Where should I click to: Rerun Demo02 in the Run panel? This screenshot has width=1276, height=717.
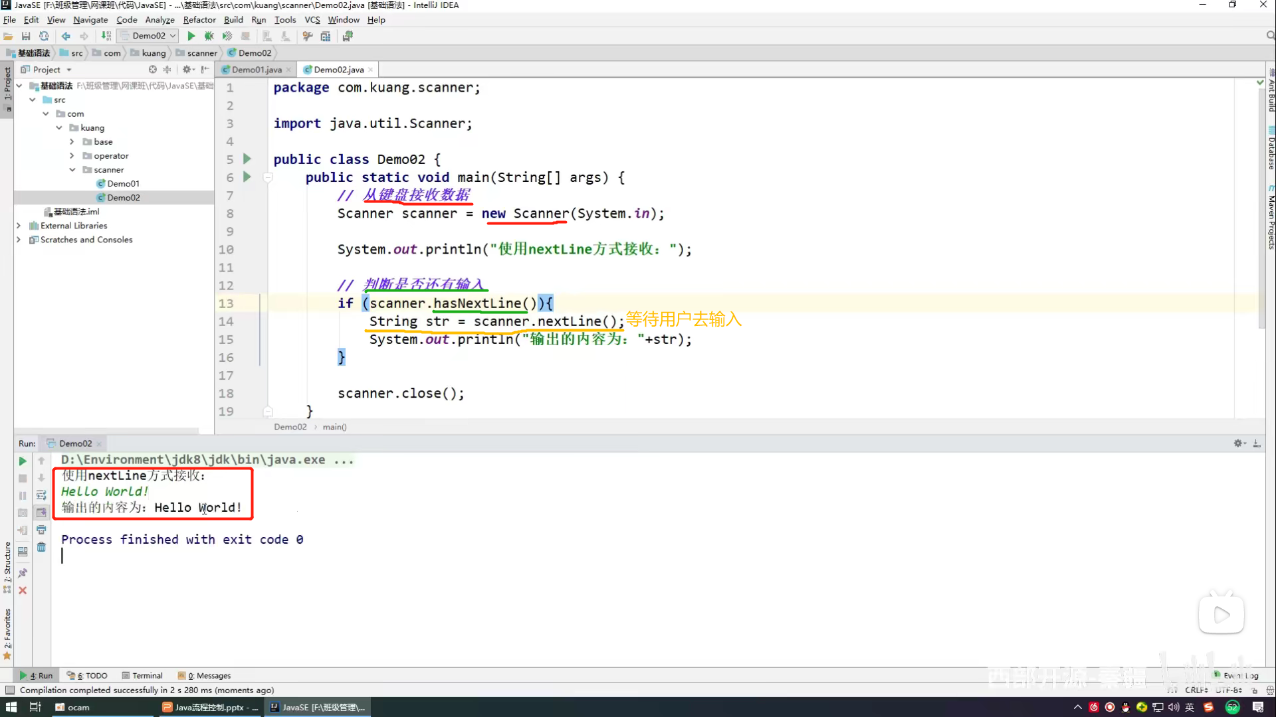pos(23,461)
